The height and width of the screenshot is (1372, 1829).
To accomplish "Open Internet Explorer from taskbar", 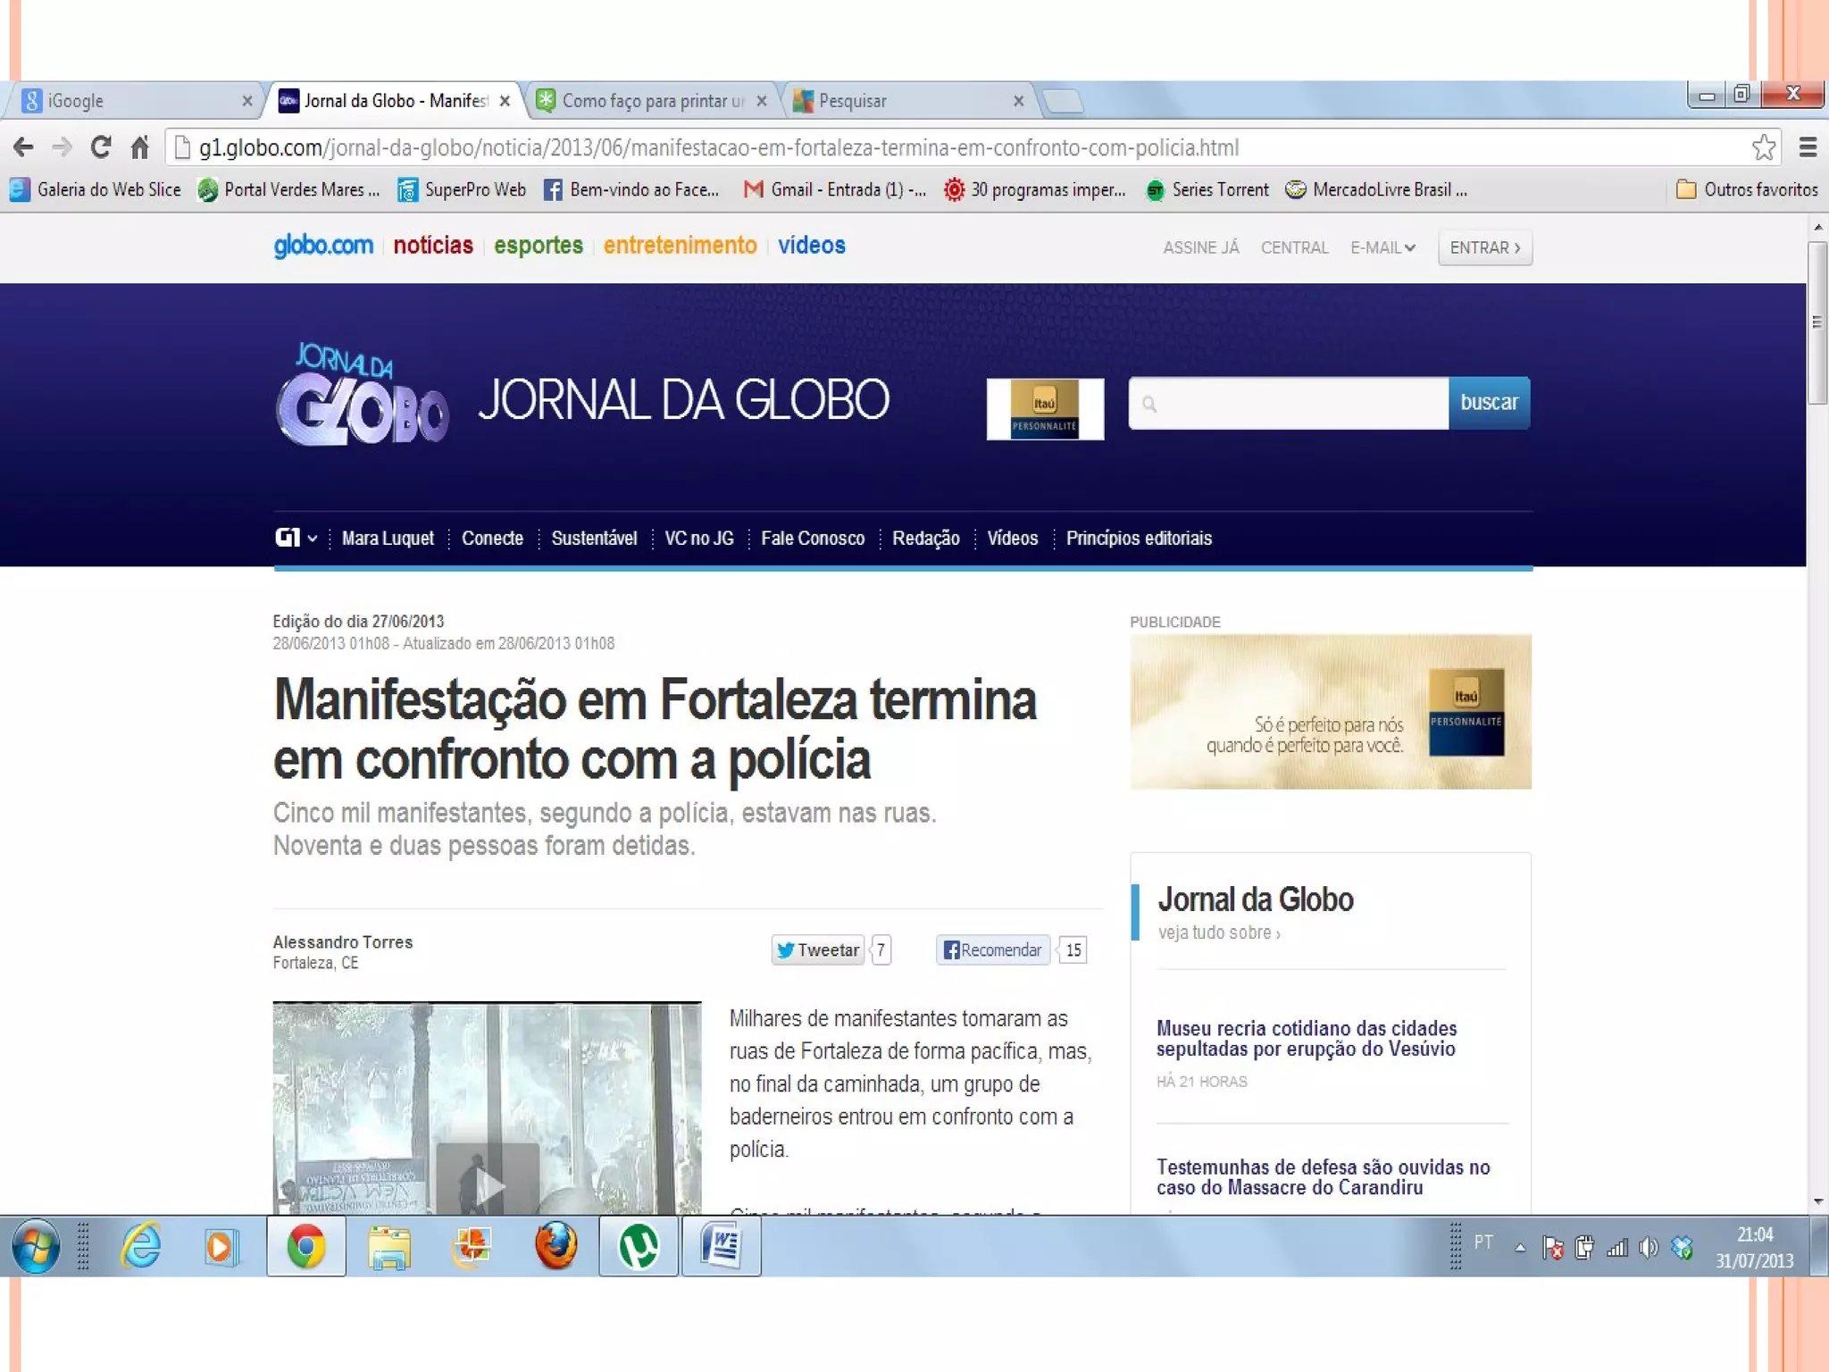I will [141, 1246].
